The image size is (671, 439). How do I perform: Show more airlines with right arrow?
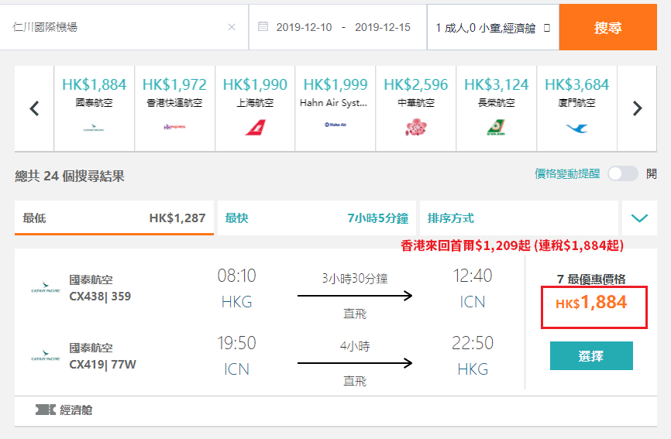point(637,108)
